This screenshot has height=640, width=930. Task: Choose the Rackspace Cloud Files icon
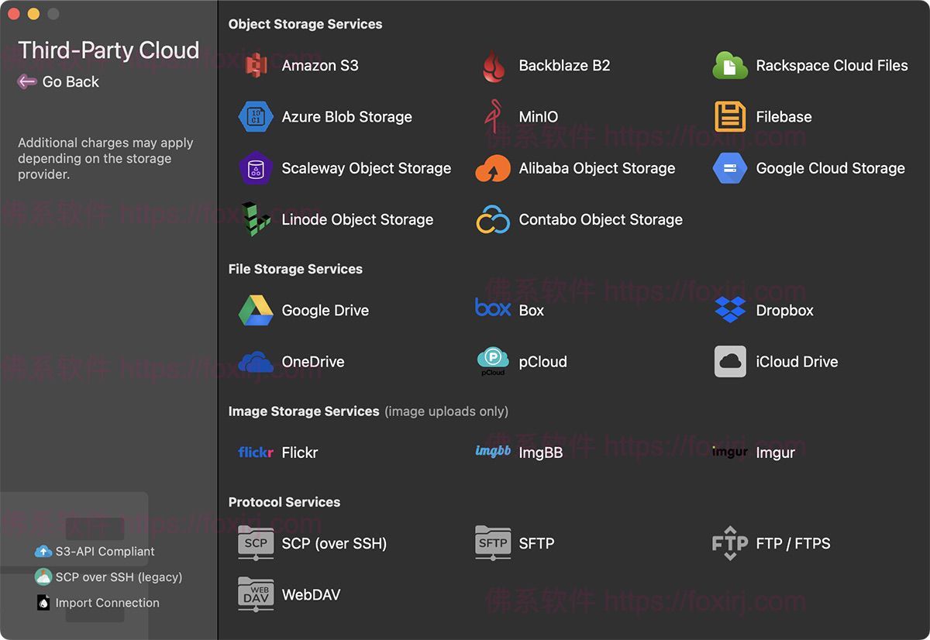pos(728,65)
